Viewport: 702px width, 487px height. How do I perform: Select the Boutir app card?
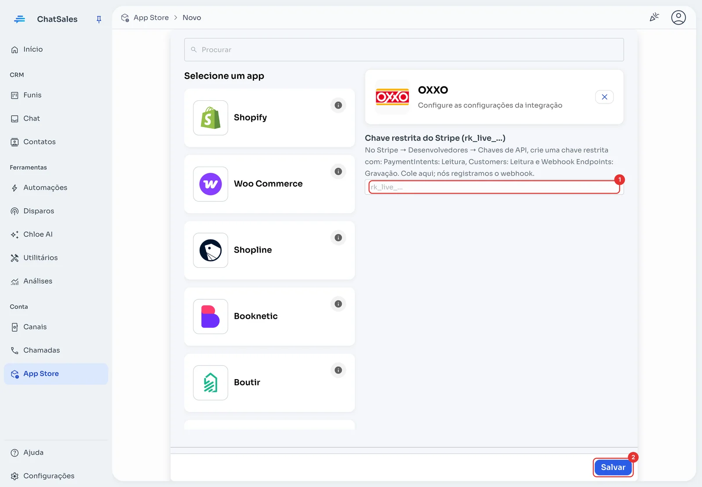click(269, 383)
